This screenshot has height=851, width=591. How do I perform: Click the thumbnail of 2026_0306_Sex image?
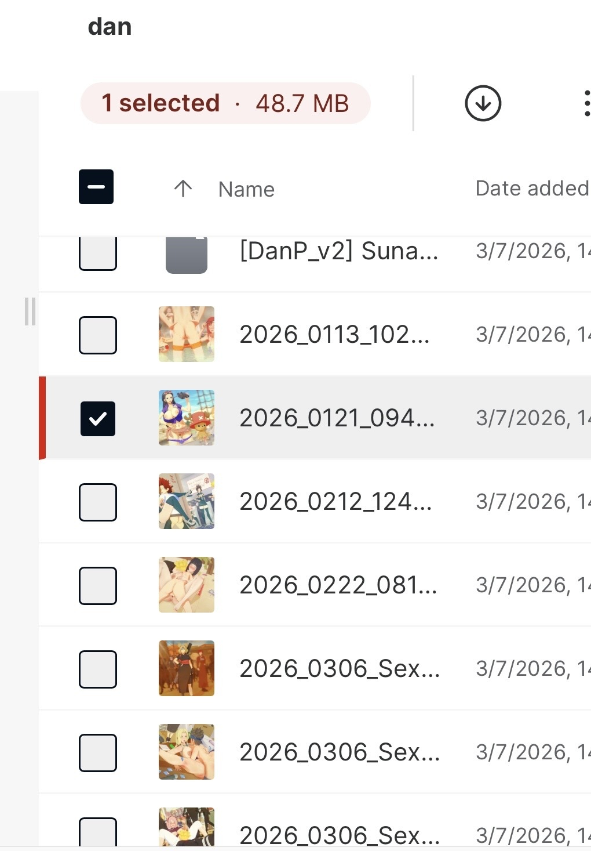pyautogui.click(x=186, y=669)
